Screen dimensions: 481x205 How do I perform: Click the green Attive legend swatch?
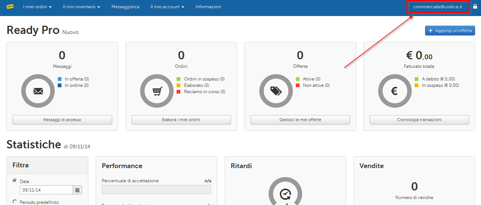[298, 79]
